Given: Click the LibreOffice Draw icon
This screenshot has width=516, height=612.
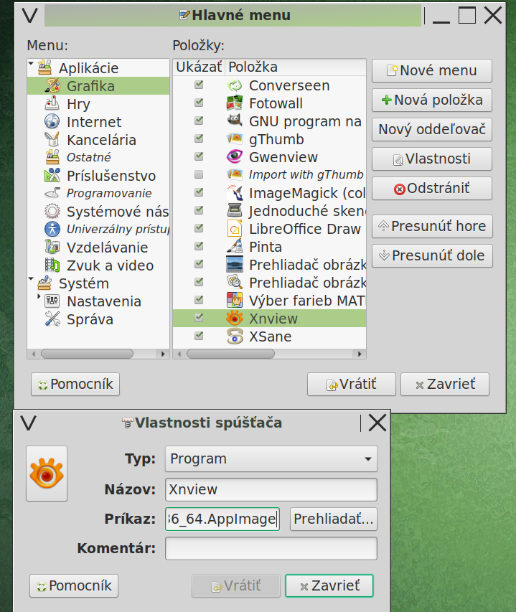Looking at the screenshot, I should tap(235, 229).
